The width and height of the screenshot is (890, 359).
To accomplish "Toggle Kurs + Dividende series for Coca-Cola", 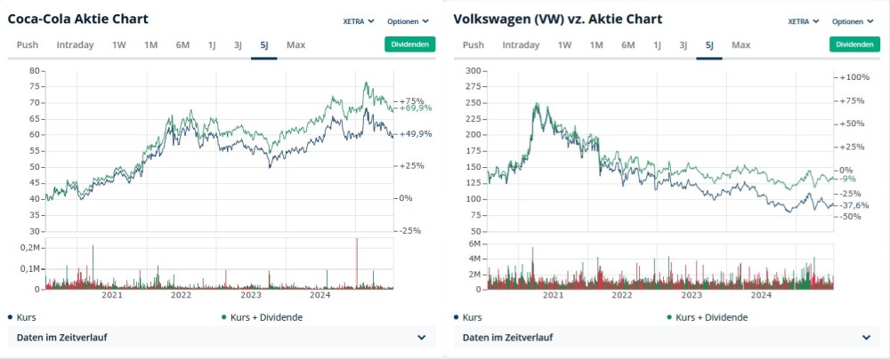I will [265, 316].
